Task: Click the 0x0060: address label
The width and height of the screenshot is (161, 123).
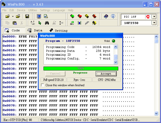Action: tap(10, 92)
